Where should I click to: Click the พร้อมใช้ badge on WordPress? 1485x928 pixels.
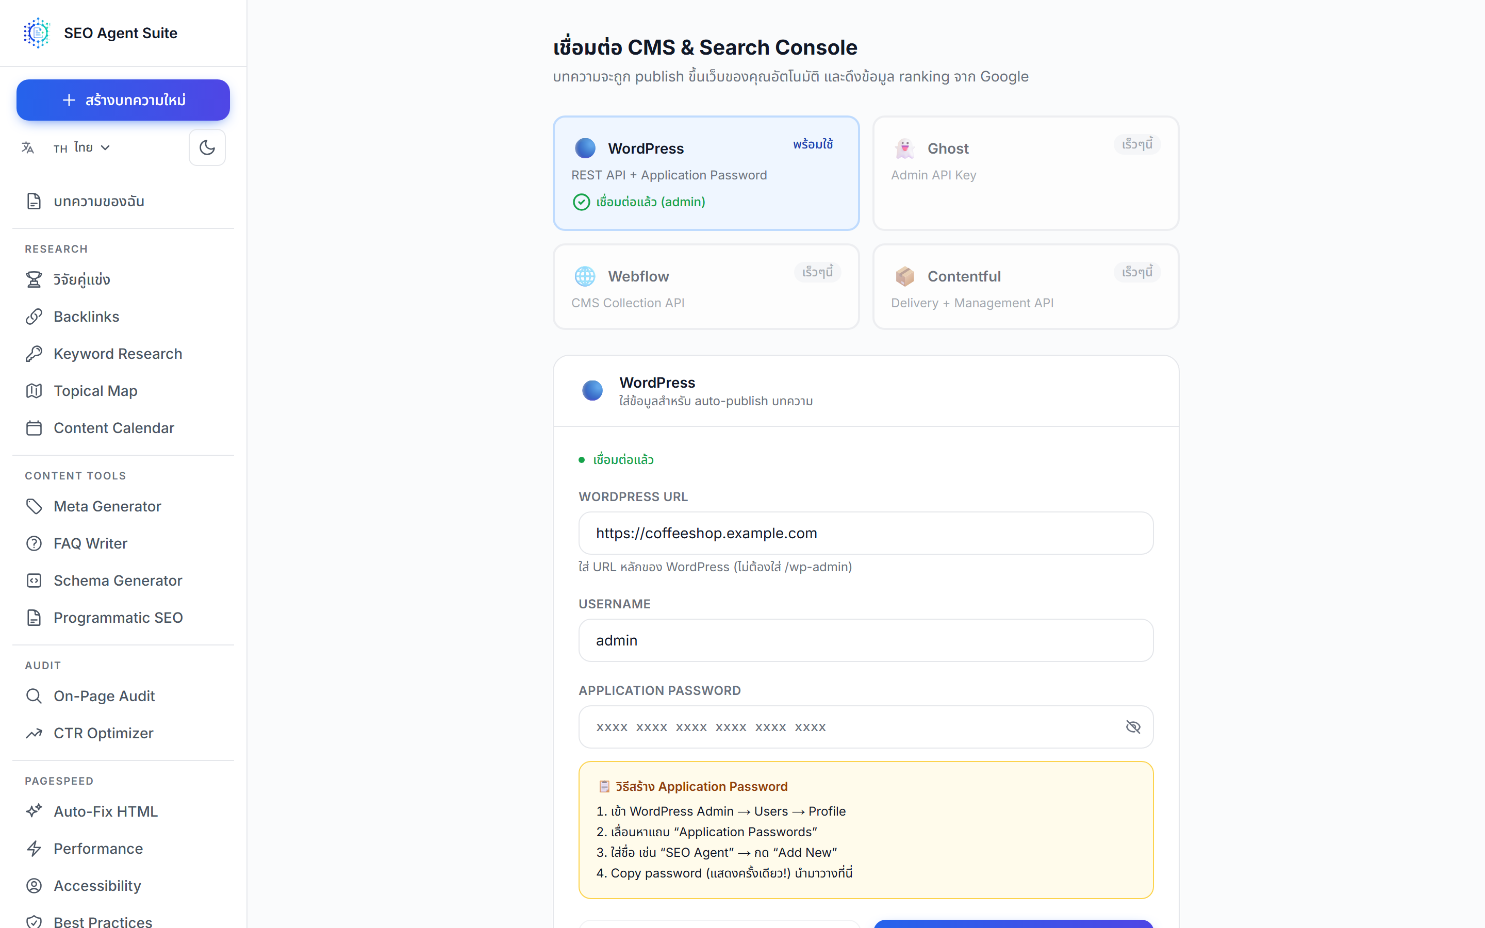(813, 144)
